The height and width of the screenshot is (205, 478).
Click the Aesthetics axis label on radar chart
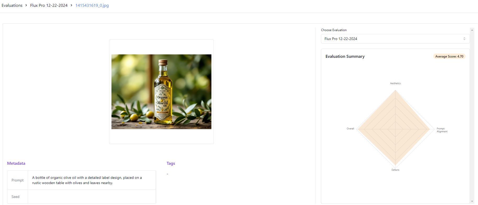click(x=395, y=83)
